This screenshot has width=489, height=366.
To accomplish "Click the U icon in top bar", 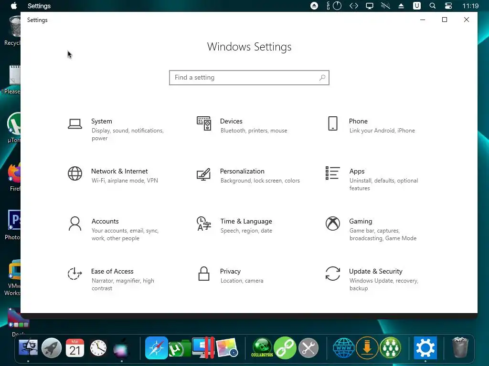I will tap(416, 6).
